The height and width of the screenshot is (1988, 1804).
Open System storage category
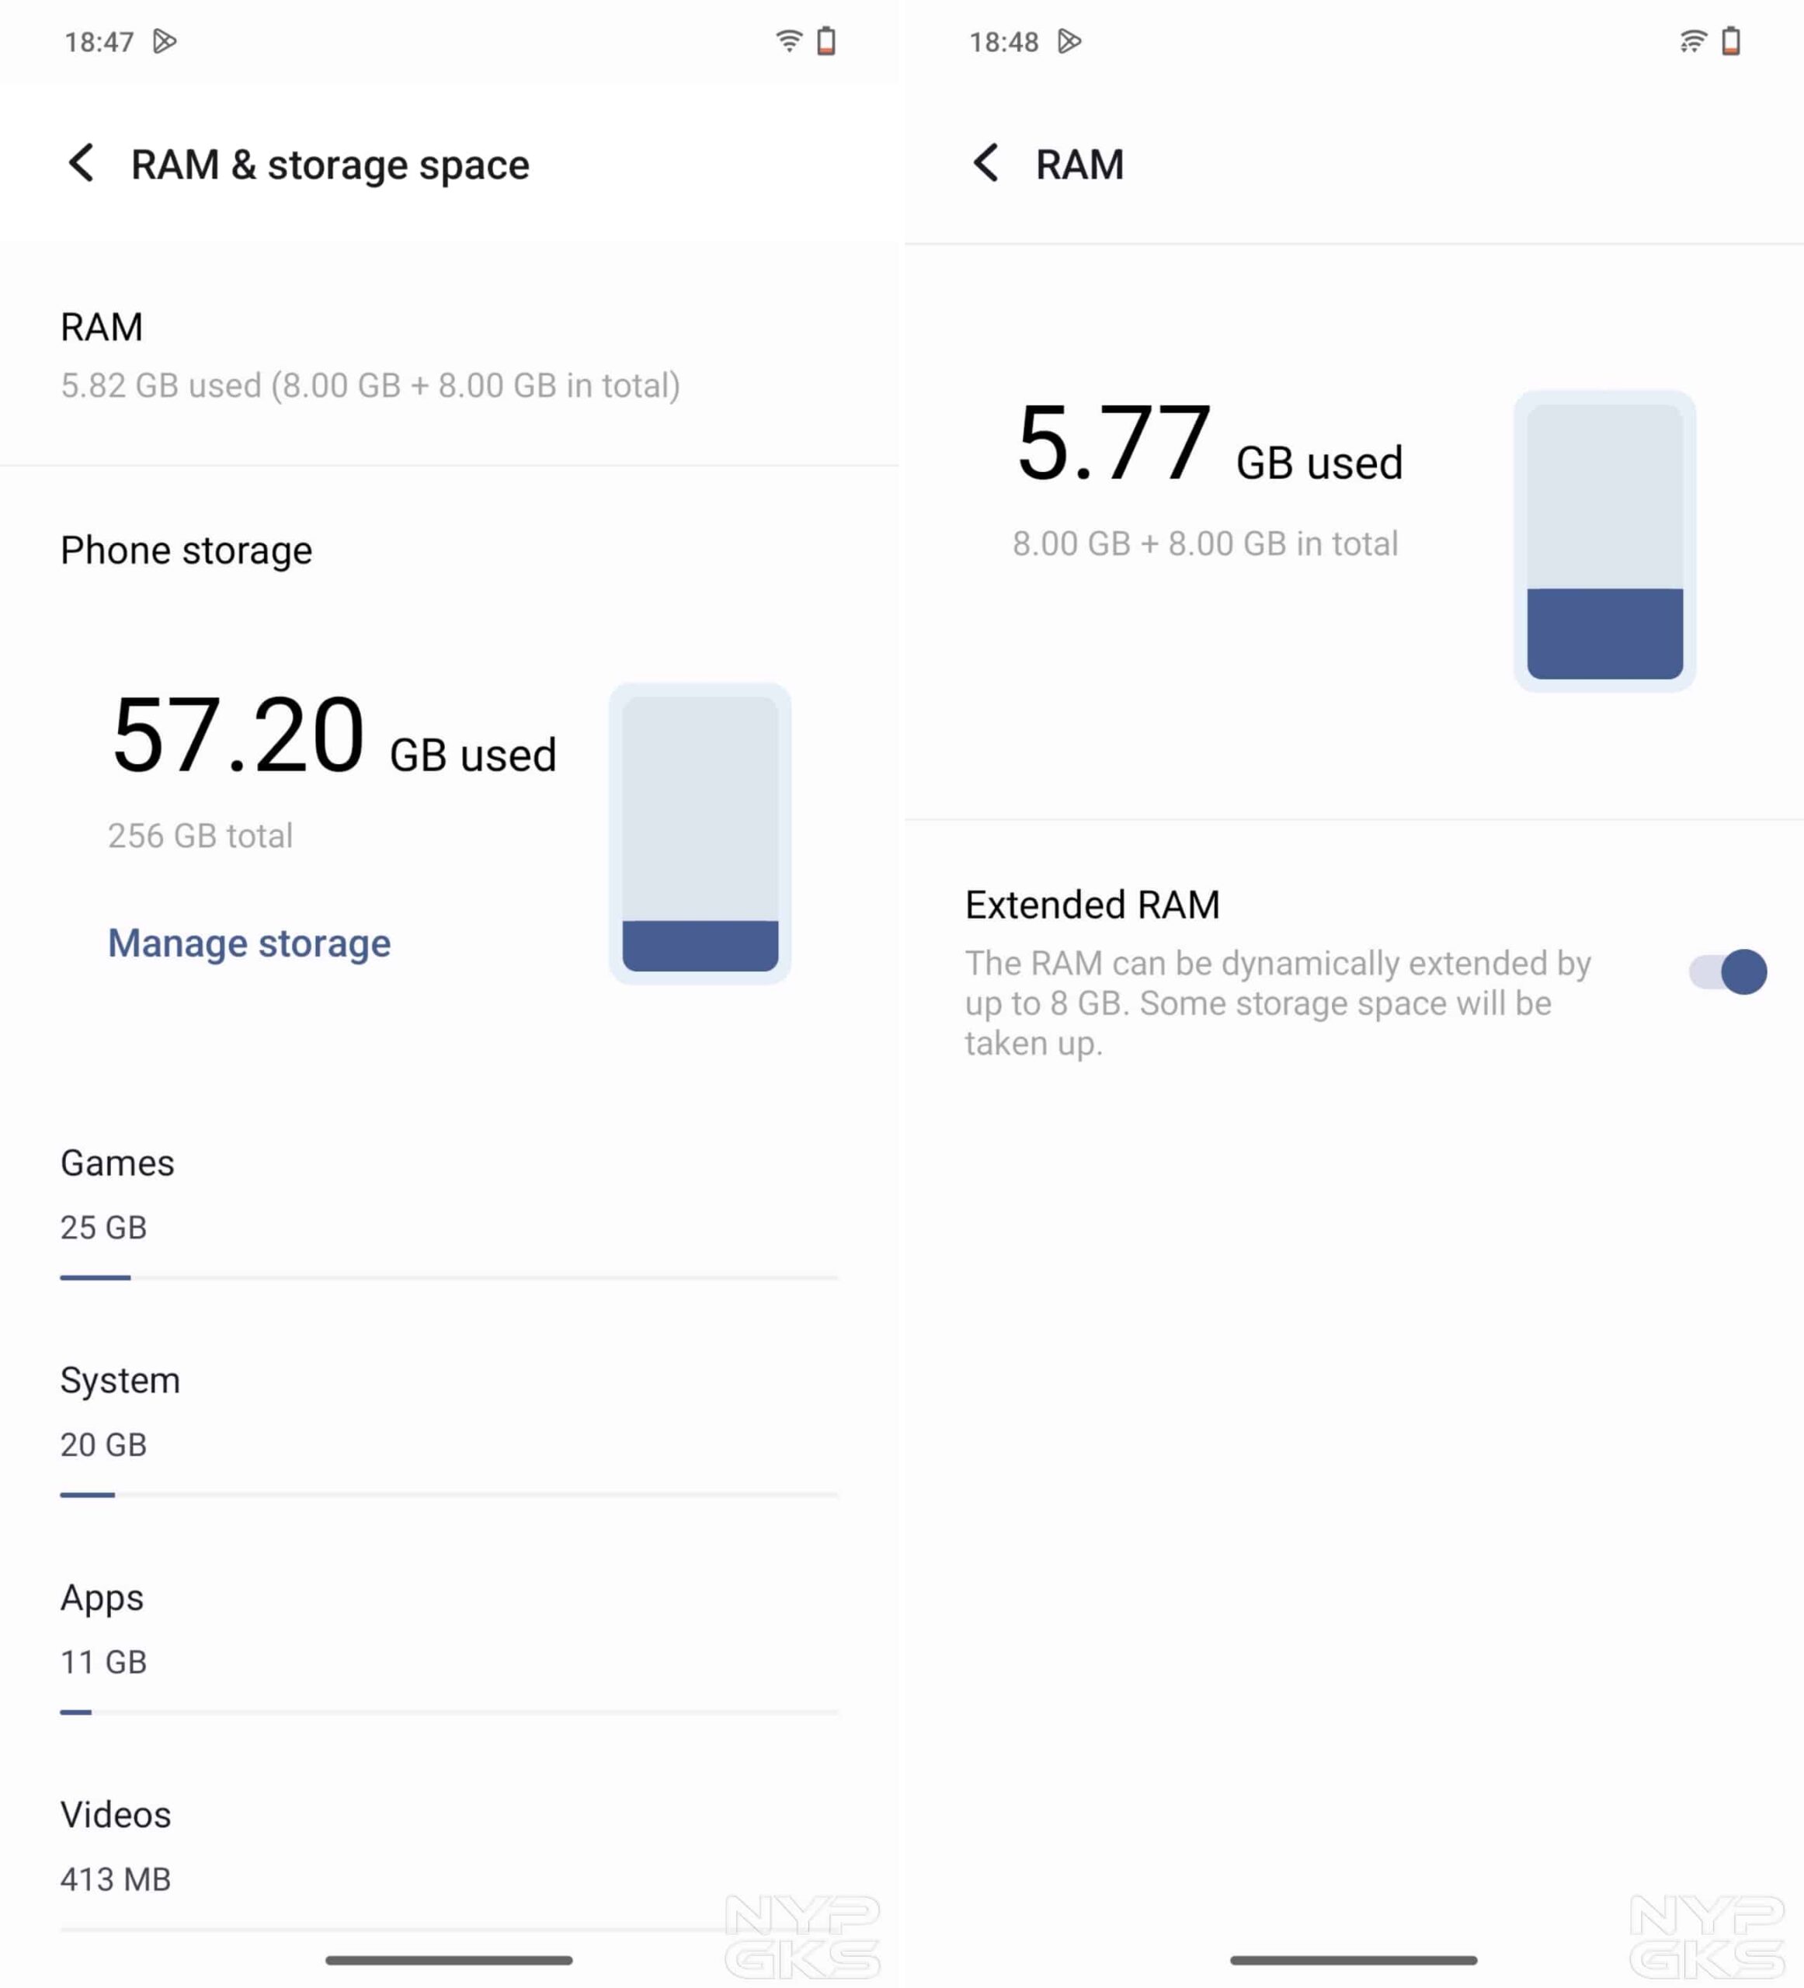tap(120, 1411)
